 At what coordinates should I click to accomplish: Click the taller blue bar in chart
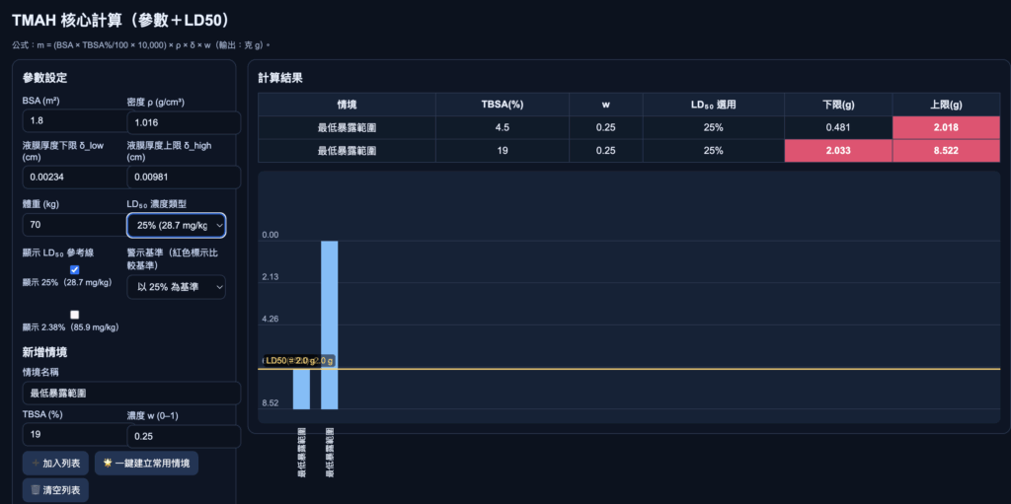(330, 324)
